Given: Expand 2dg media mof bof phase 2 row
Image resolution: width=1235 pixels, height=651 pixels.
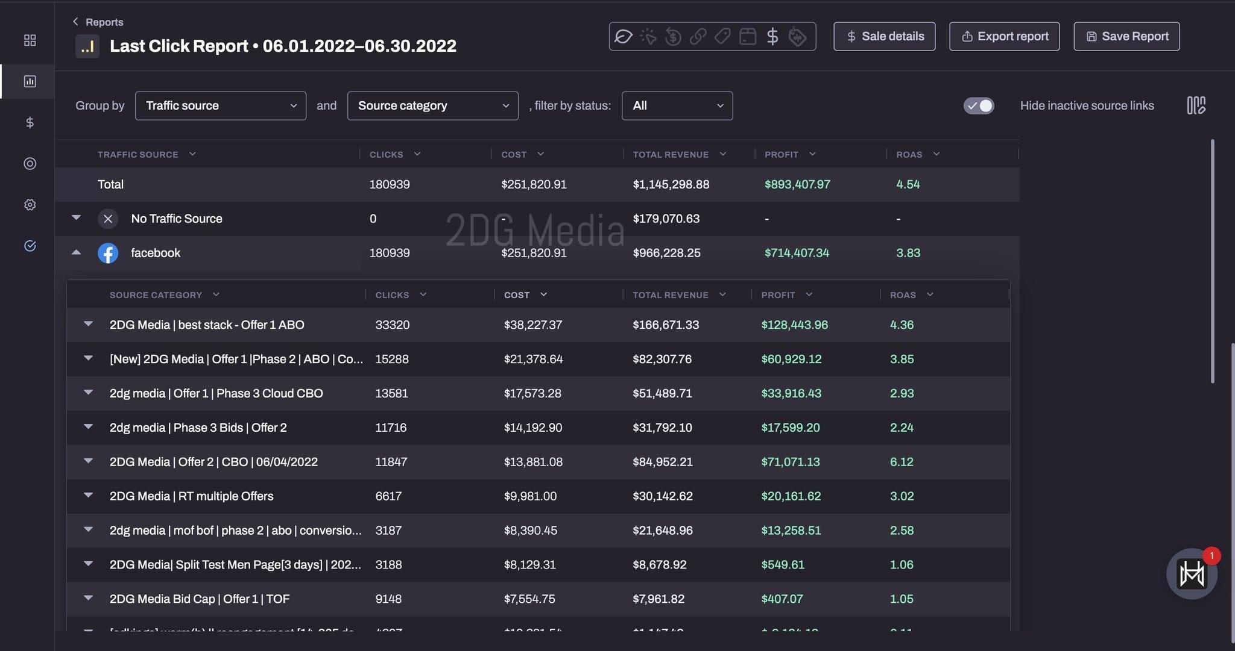Looking at the screenshot, I should (x=88, y=530).
